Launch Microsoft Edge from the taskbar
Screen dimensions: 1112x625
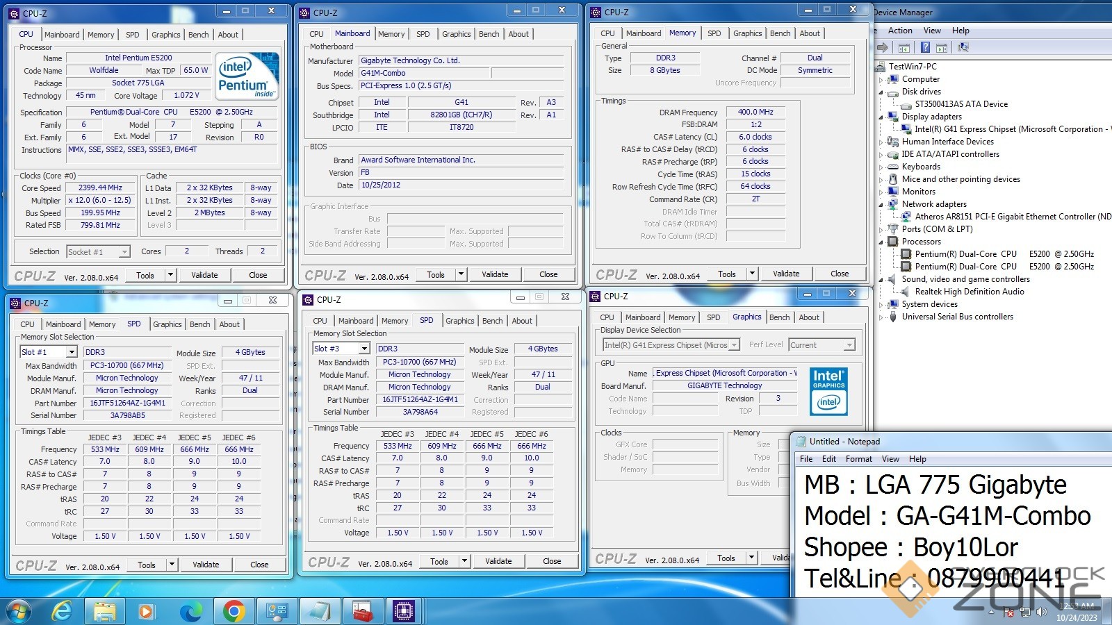(x=190, y=611)
